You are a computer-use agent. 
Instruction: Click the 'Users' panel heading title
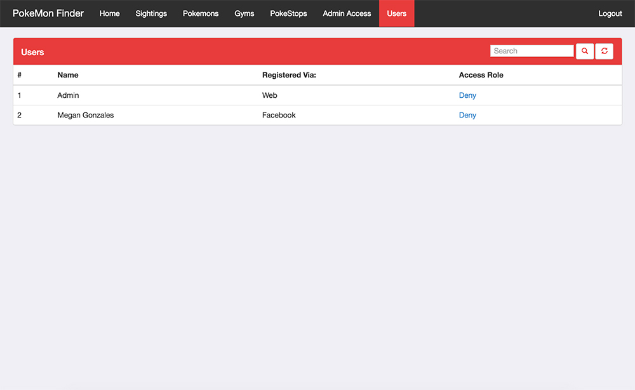[x=32, y=52]
